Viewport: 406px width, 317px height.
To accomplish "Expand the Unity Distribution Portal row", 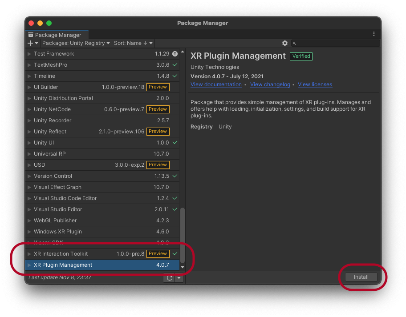I will click(29, 98).
